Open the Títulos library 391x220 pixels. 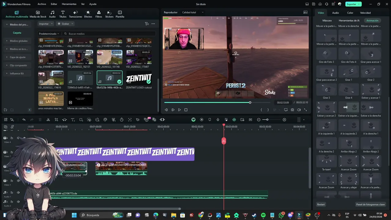pyautogui.click(x=63, y=14)
